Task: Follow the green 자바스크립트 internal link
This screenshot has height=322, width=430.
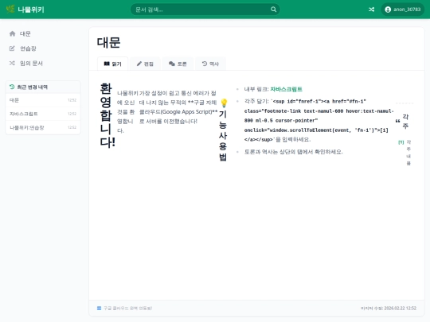Action: point(286,89)
